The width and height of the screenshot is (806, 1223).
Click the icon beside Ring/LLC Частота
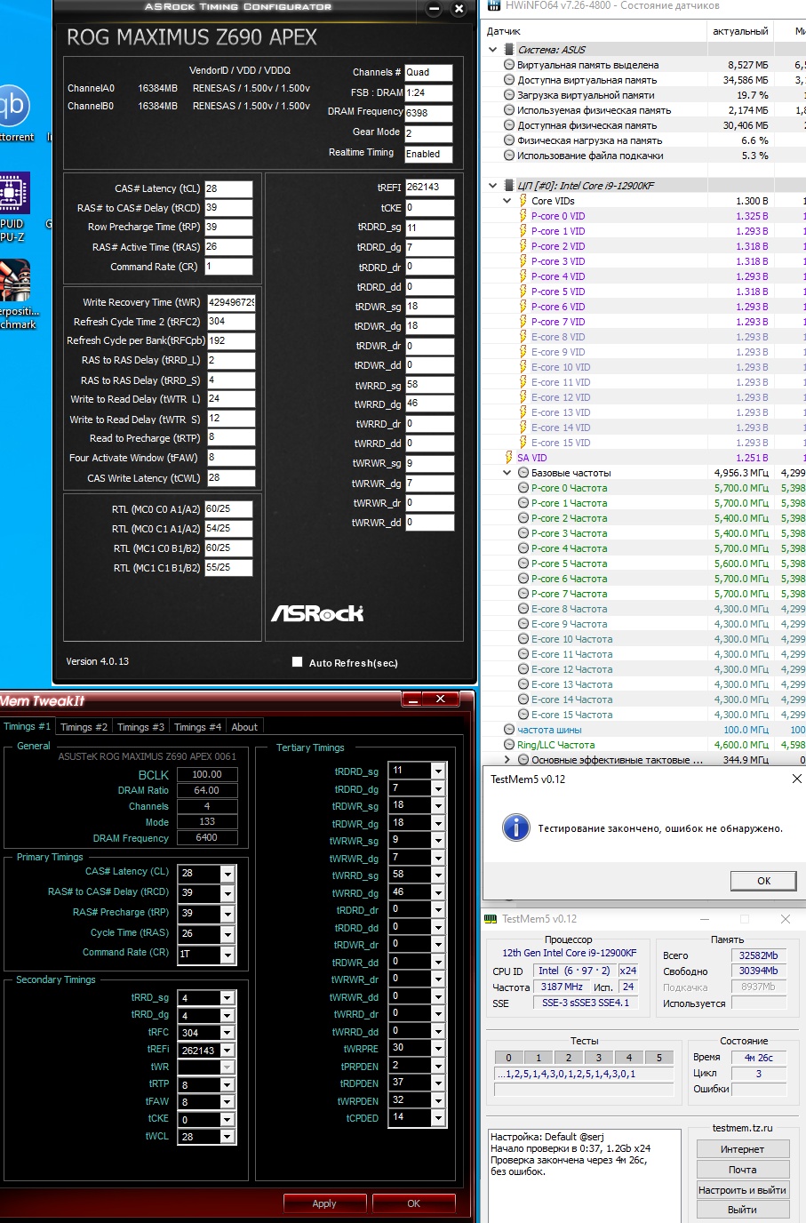tap(509, 745)
